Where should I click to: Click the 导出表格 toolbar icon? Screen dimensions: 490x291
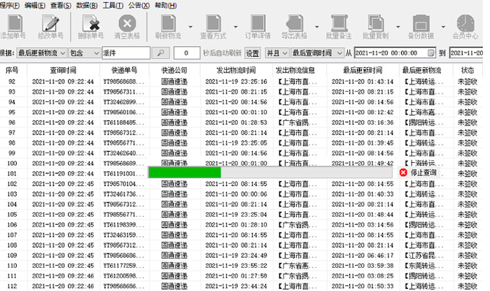point(295,23)
